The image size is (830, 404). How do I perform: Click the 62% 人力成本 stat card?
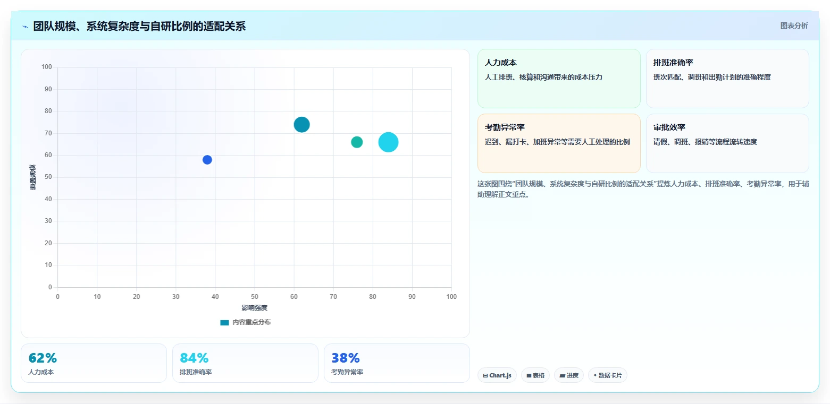(94, 363)
